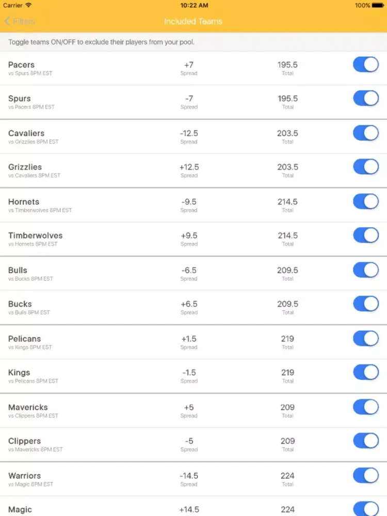The image size is (387, 516).
Task: Toggle Pacers team inclusion off
Action: click(366, 65)
